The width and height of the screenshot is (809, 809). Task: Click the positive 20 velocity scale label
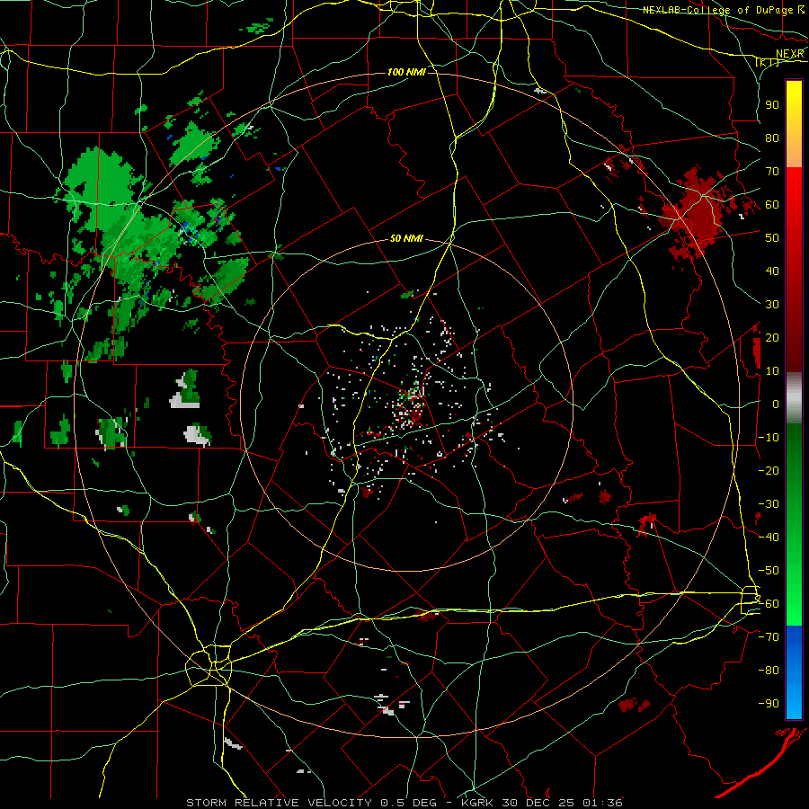pos(772,337)
